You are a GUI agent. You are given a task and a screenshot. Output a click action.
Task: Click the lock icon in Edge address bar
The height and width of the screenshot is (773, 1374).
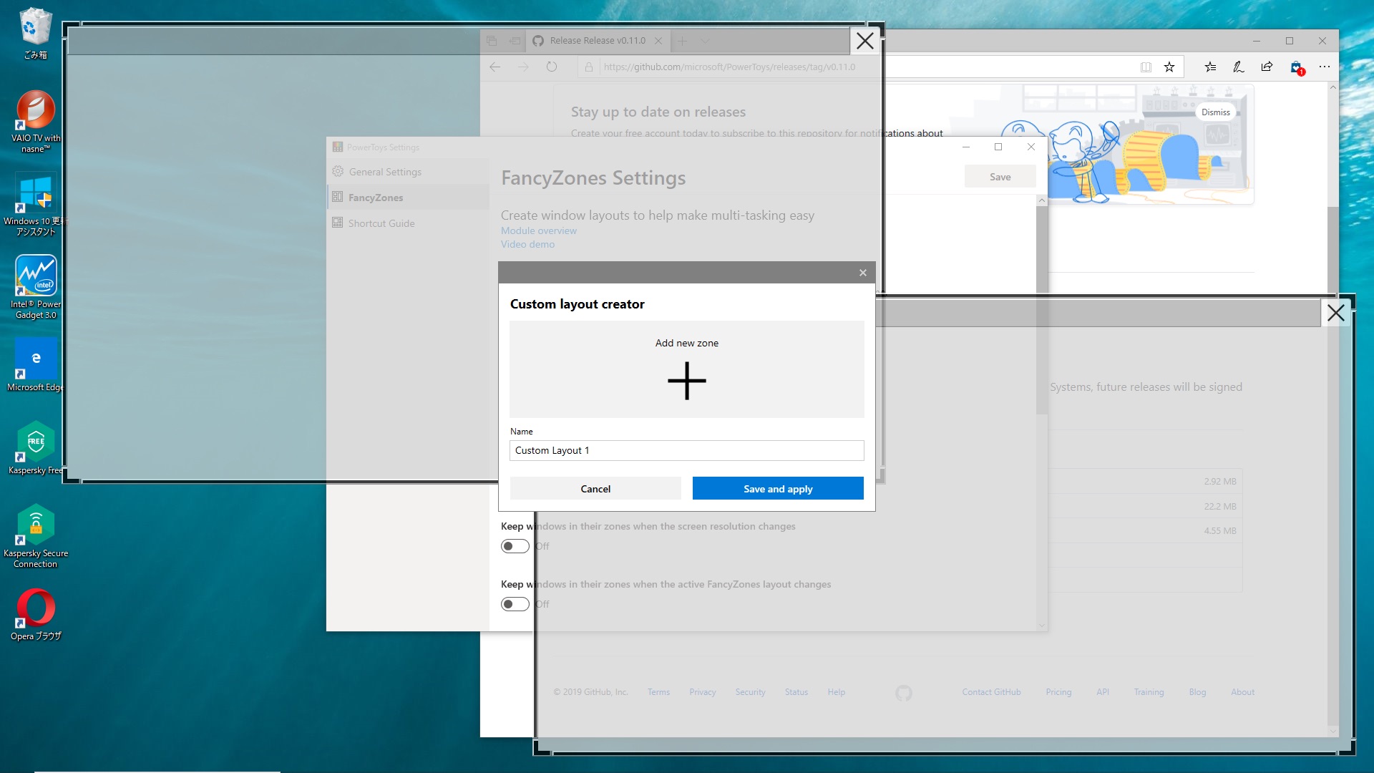588,67
